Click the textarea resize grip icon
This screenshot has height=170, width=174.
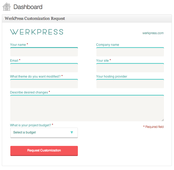(x=163, y=120)
